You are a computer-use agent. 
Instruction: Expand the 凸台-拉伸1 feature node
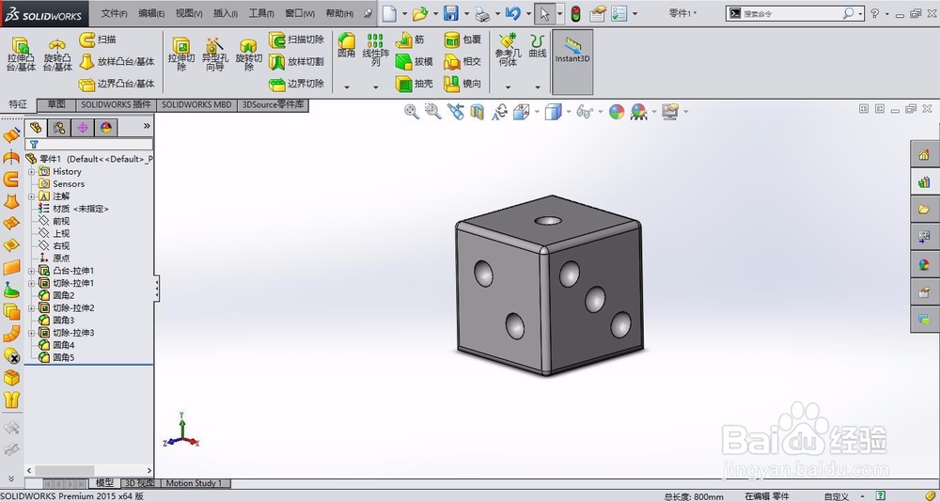pos(32,271)
